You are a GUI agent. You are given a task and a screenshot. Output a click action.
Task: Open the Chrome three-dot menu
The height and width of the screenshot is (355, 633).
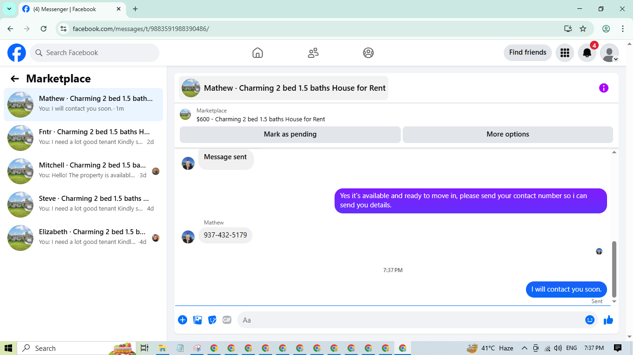[623, 29]
